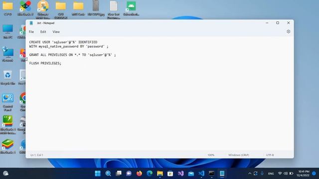This screenshot has width=319, height=179.
Task: Select the first folder icon on the desktop
Action: click(8, 8)
